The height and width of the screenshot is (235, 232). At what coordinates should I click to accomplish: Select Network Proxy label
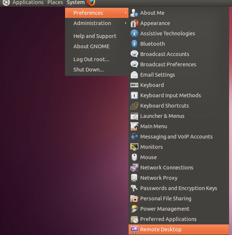pos(159,178)
